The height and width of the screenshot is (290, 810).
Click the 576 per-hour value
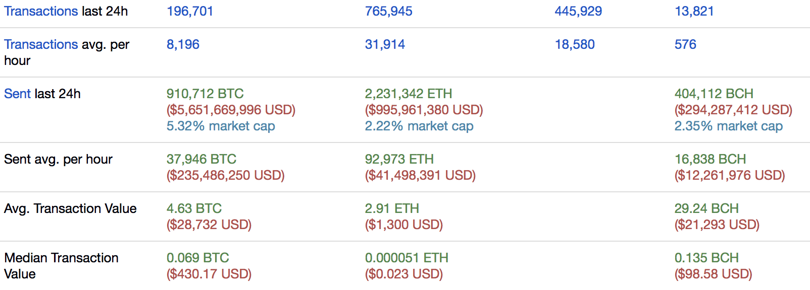685,44
